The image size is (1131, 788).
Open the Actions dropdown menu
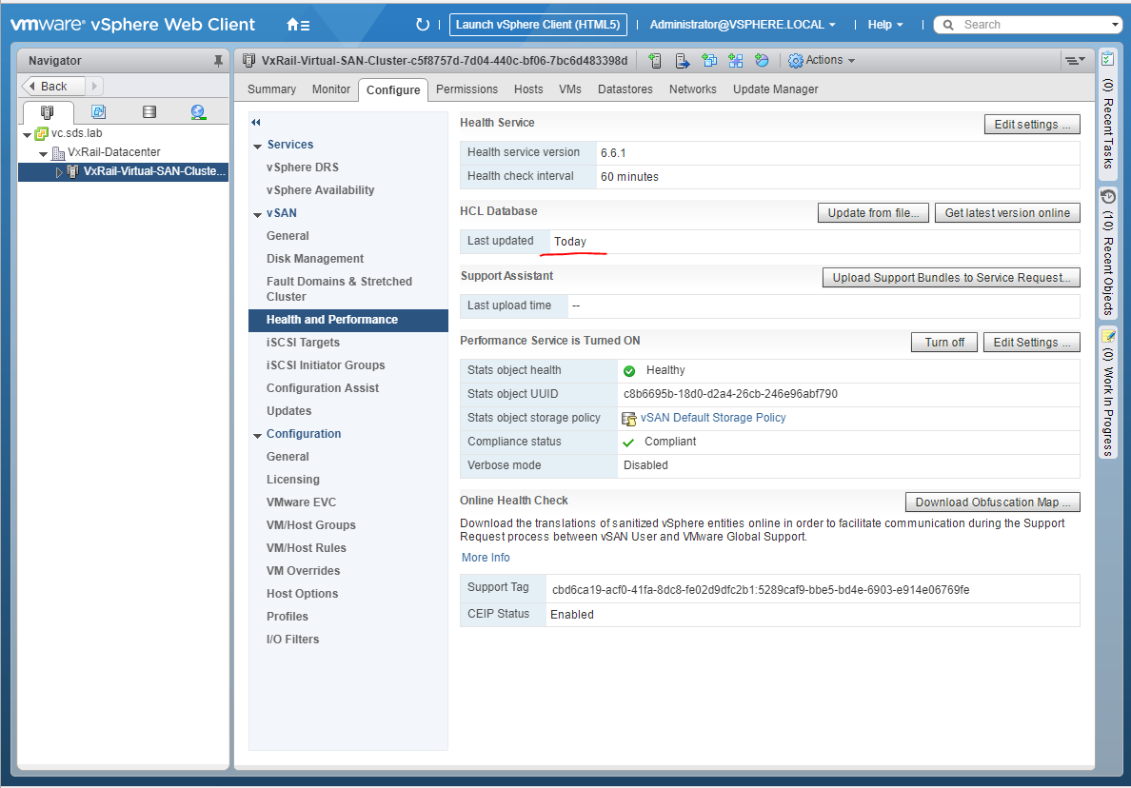click(822, 61)
